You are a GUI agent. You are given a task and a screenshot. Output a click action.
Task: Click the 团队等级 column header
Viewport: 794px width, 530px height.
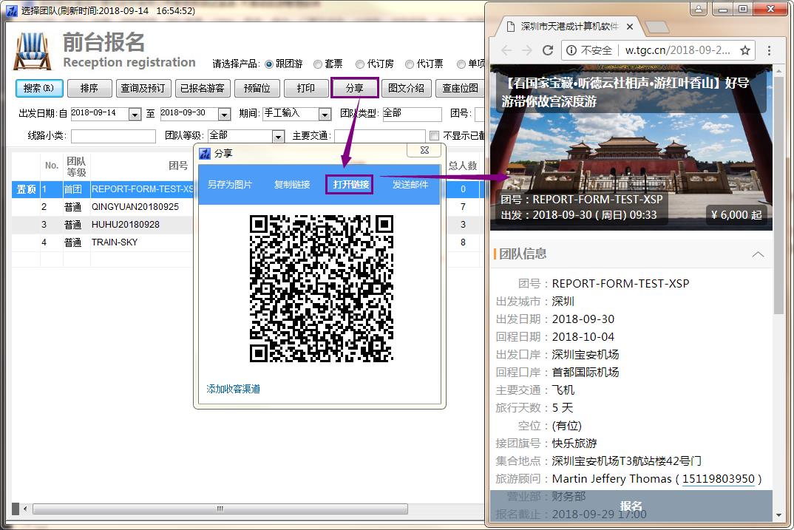[76, 166]
